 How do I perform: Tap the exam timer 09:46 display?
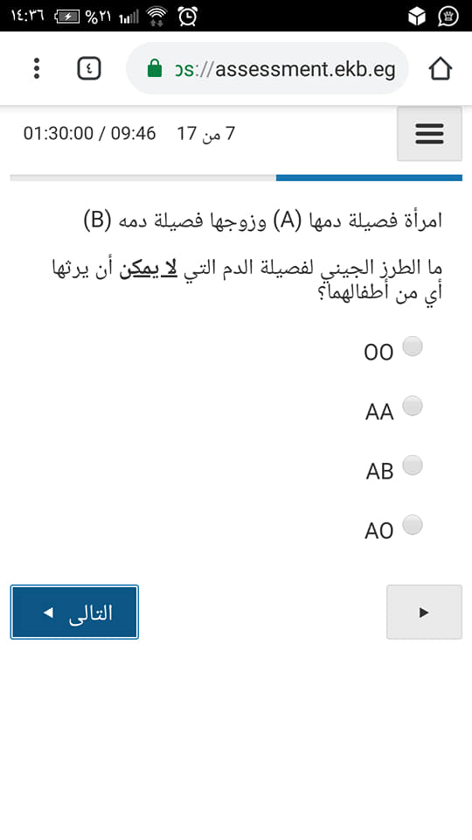133,133
